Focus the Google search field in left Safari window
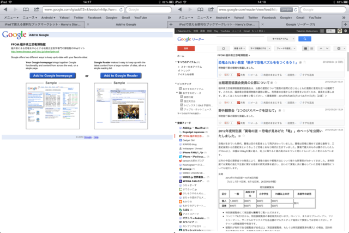The height and width of the screenshot is (233, 349). [149, 10]
